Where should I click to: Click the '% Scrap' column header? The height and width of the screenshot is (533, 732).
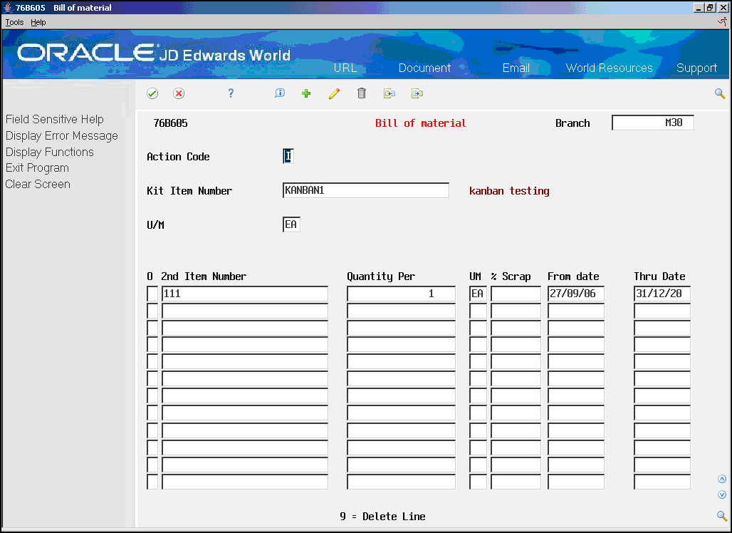(511, 276)
